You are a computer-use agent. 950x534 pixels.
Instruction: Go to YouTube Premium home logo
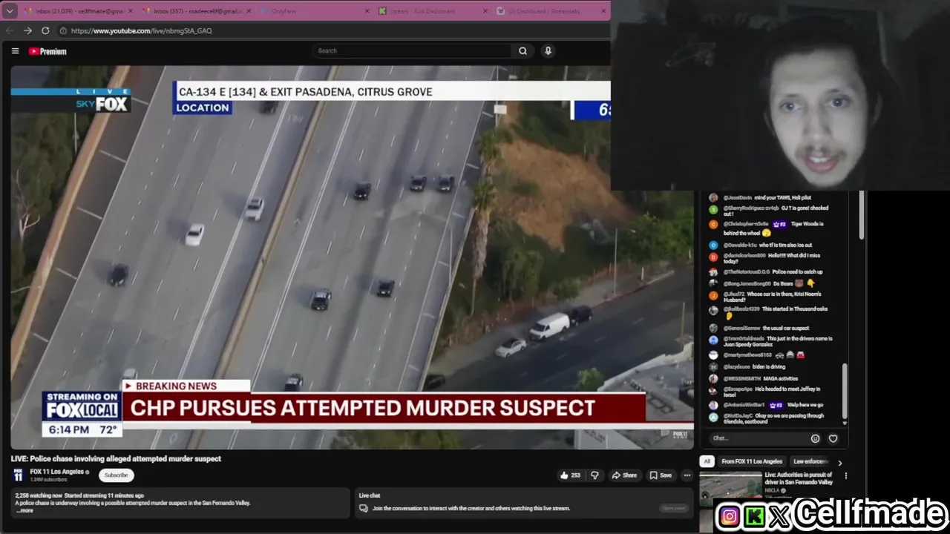tap(47, 51)
